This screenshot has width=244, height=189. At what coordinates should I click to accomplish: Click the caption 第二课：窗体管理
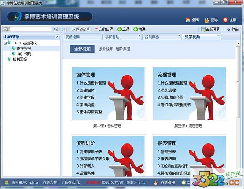point(107,126)
